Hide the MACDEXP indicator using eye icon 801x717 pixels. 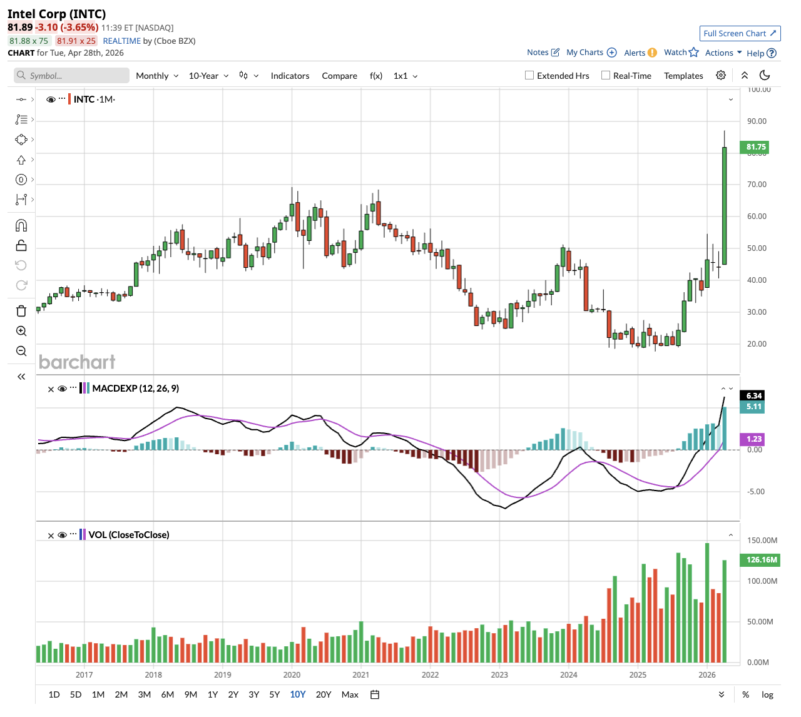click(x=62, y=389)
